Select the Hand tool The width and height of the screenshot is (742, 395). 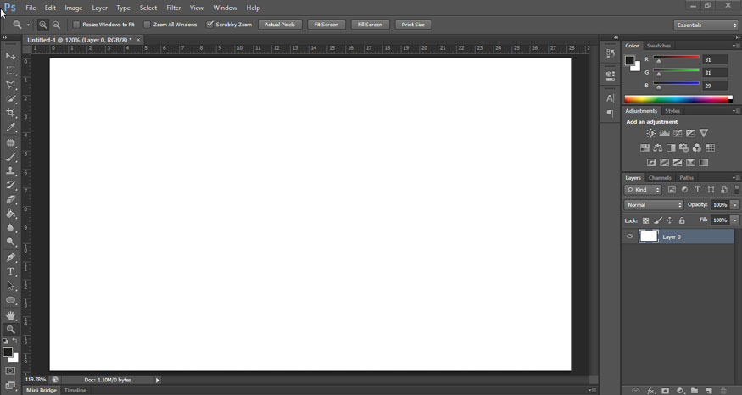coord(11,315)
